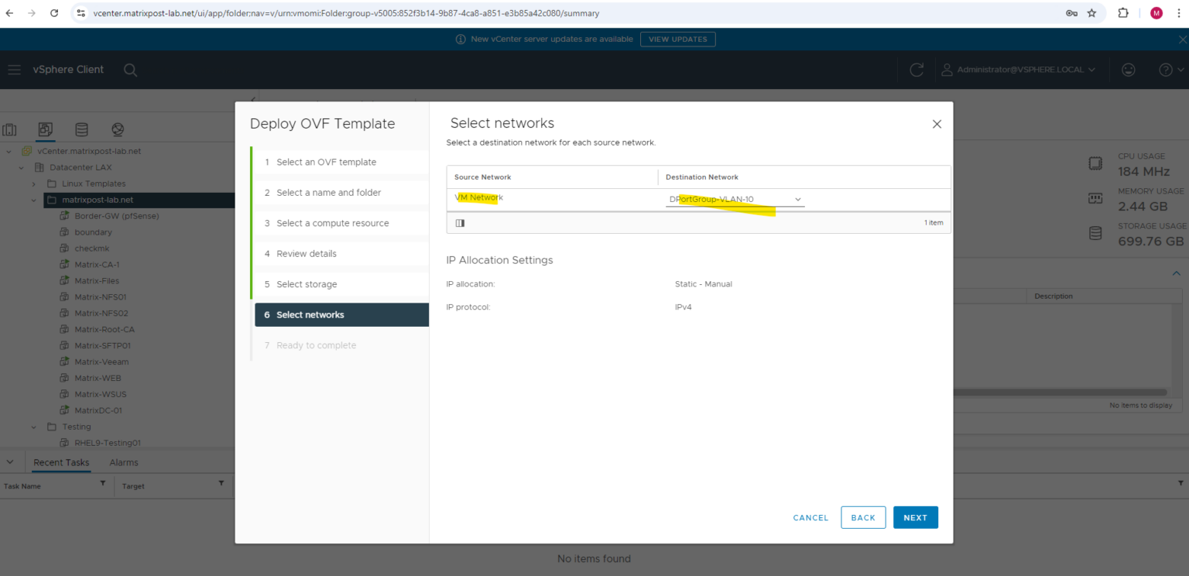Click VIEW UPDATES for vCenter server updates

(677, 39)
